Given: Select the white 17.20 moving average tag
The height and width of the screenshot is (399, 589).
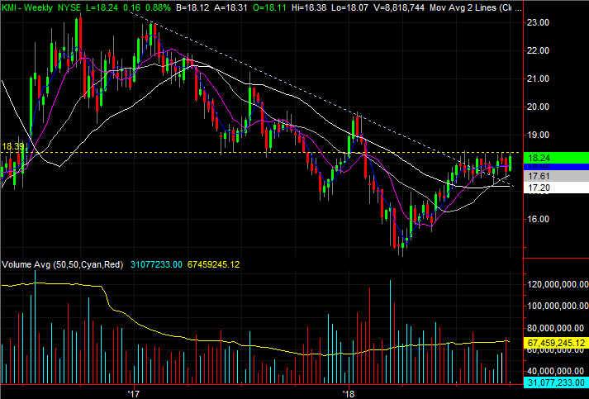Looking at the screenshot, I should [x=556, y=188].
